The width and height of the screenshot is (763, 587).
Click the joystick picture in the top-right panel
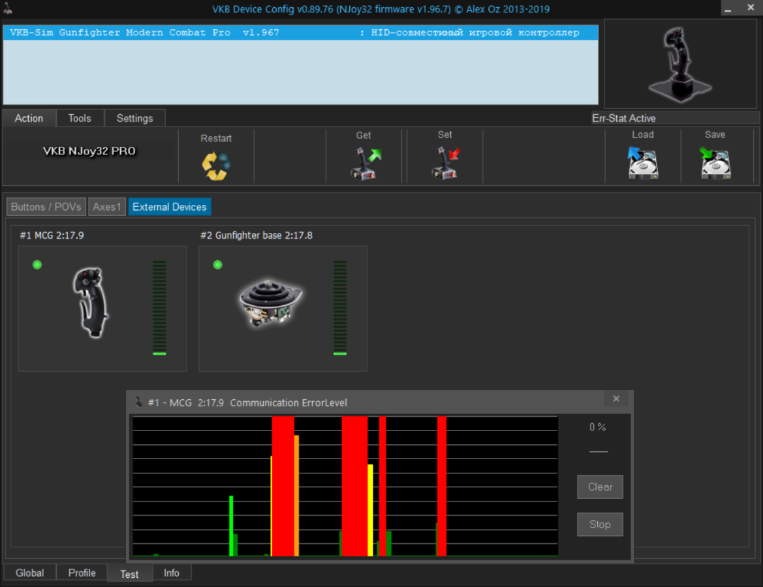click(x=680, y=64)
